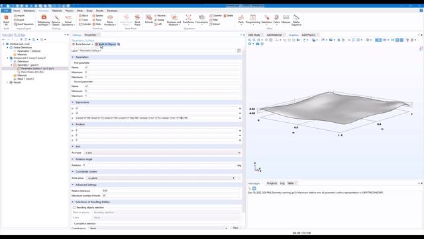Image resolution: width=424 pixels, height=239 pixels.
Task: Click Insert Sequence in the ribbon
Action: pos(24,24)
